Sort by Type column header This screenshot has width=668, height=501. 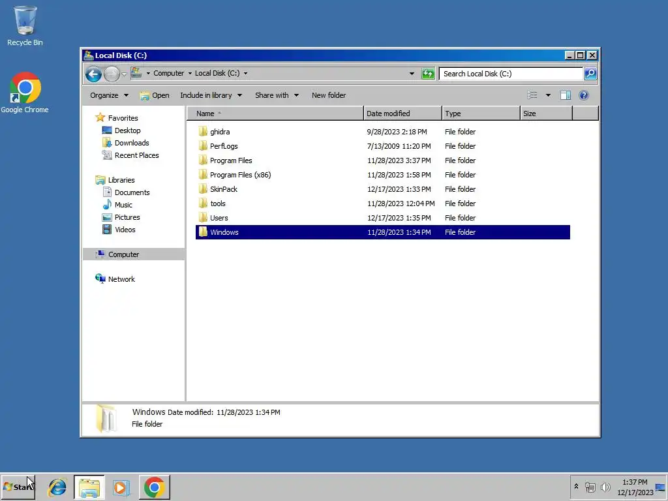point(481,114)
